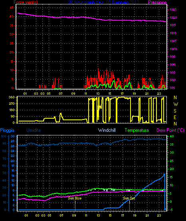Viewport: 186px width, 221px height.
Task: Click the "Umidita" legend label
Action: tap(34, 130)
